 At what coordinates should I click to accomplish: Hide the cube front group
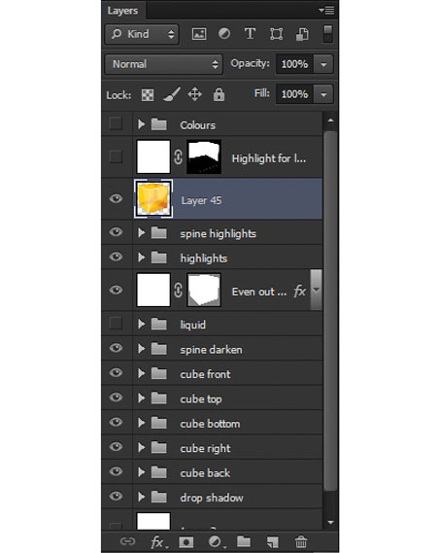(x=116, y=373)
